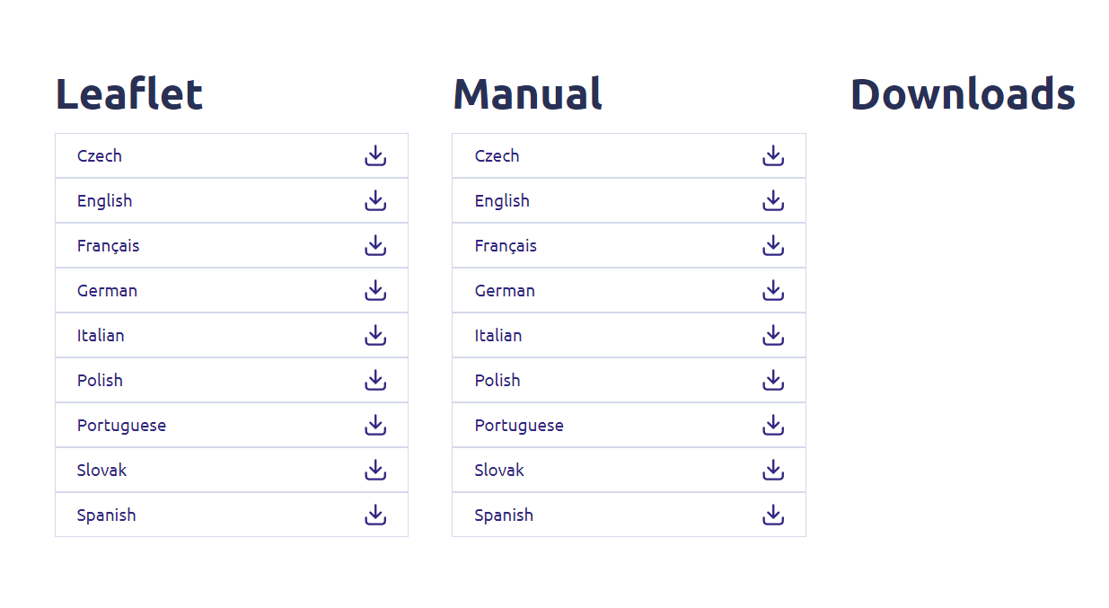
Task: Click the download icon for Czech leaflet
Action: pos(375,155)
